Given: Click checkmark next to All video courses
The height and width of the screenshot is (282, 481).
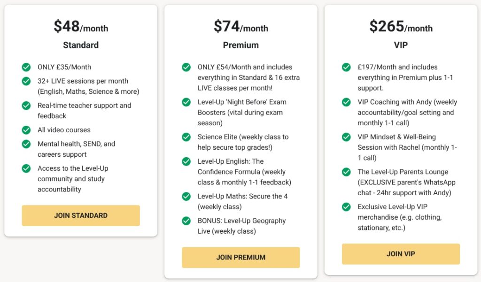Looking at the screenshot, I should (x=26, y=130).
